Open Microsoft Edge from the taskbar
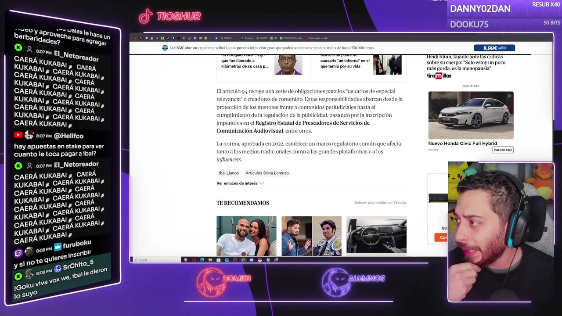Screen dimensions: 562x316 (202, 260)
